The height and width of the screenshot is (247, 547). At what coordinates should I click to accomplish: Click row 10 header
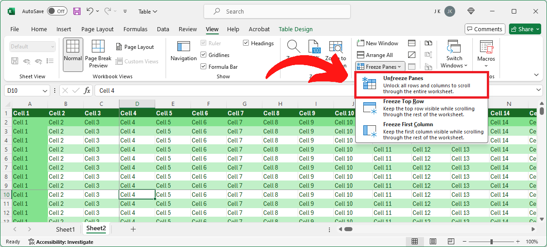coord(6,195)
